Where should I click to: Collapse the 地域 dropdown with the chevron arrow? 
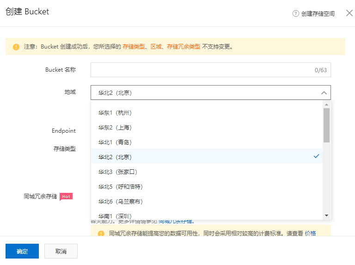[324, 92]
